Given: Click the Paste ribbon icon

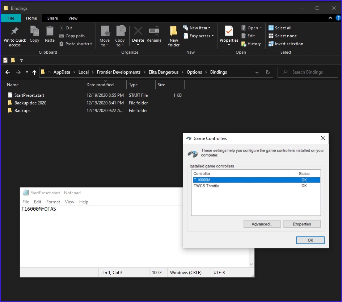Looking at the screenshot, I should (50, 31).
